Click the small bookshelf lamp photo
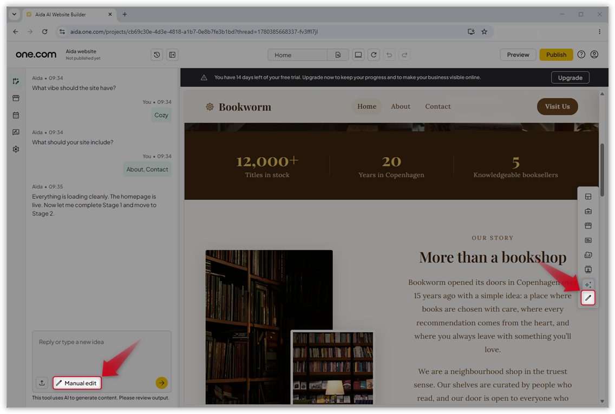 (x=333, y=368)
